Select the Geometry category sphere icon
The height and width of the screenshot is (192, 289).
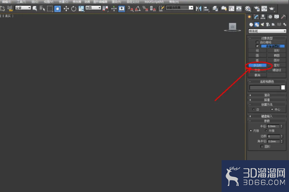[x=251, y=25]
